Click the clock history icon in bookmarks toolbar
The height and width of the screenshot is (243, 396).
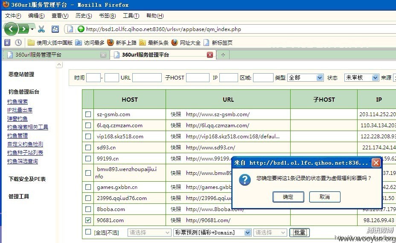click(x=18, y=43)
